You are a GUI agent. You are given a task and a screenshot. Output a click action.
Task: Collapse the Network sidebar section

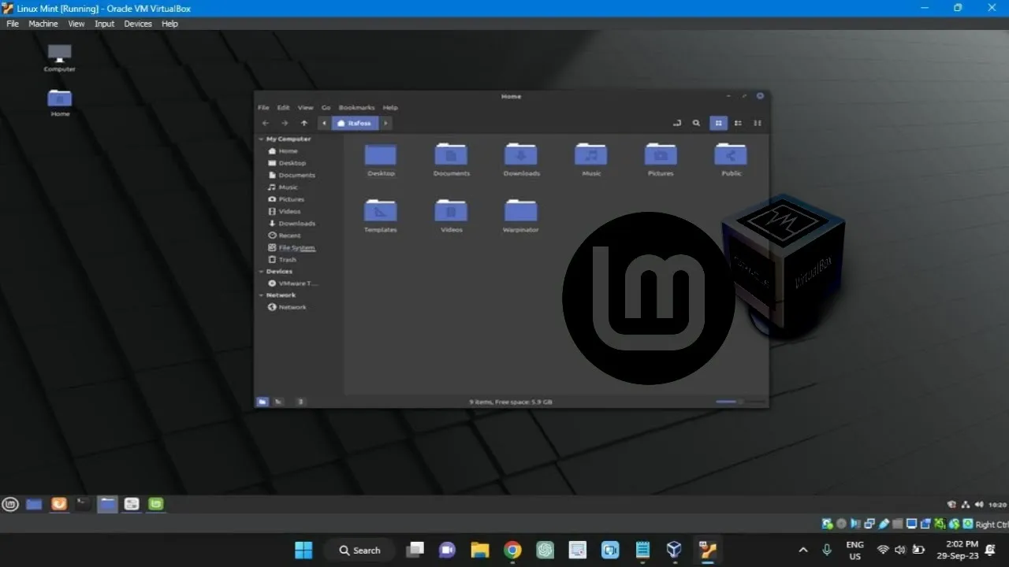261,295
